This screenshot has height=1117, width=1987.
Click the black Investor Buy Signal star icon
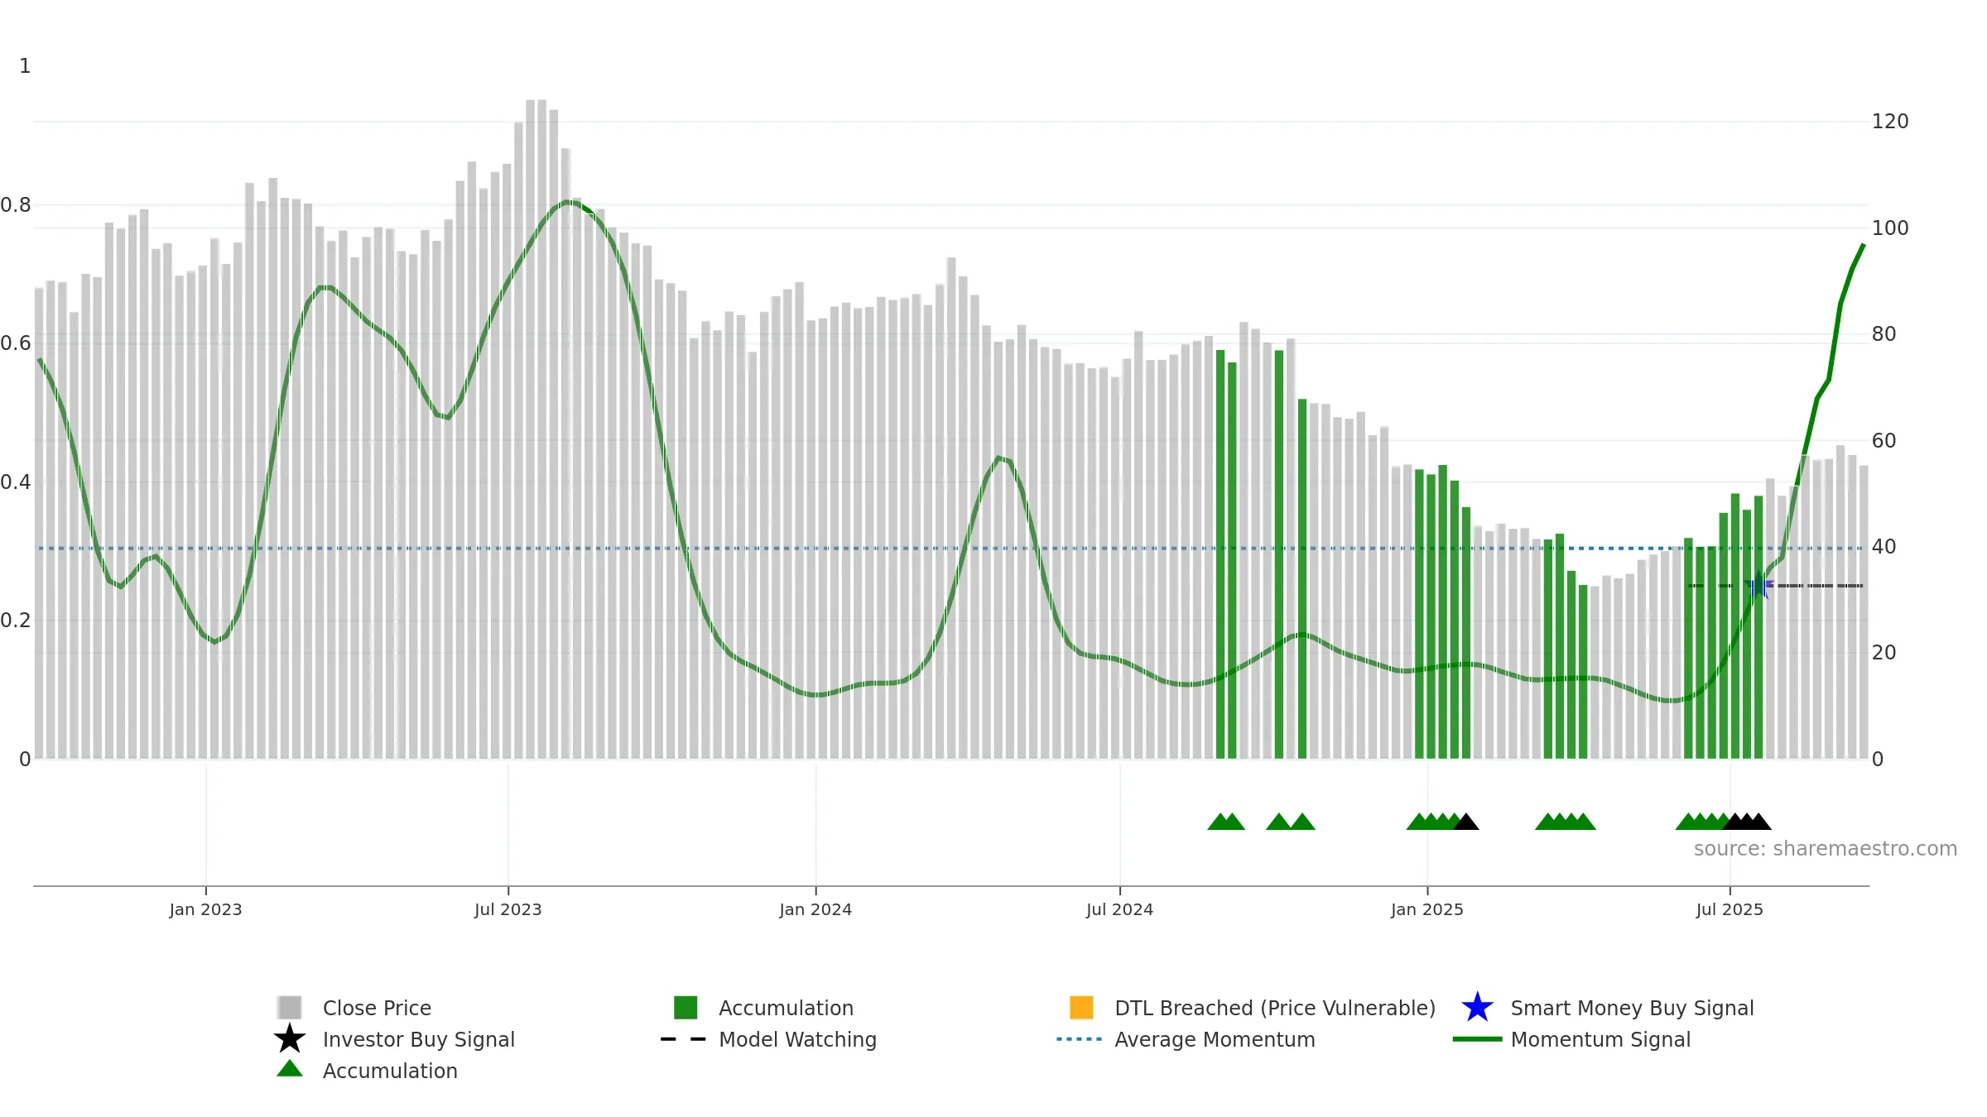[x=290, y=1038]
